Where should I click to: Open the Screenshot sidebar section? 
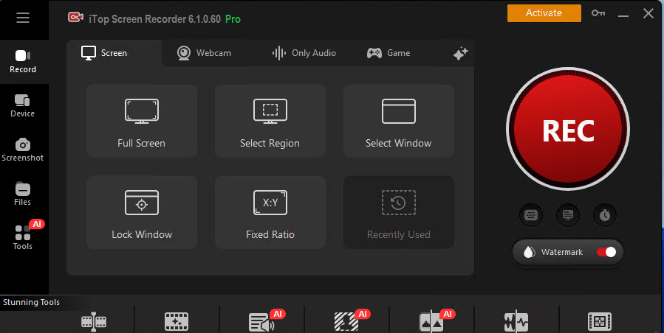(23, 150)
